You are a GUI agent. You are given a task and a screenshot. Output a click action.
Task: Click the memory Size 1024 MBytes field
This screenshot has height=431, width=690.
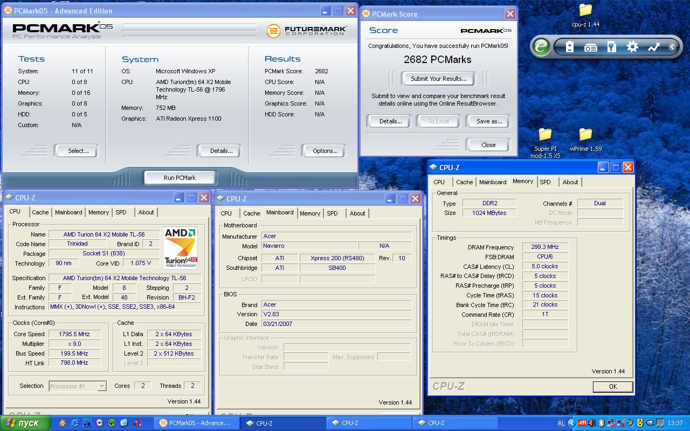[x=490, y=213]
